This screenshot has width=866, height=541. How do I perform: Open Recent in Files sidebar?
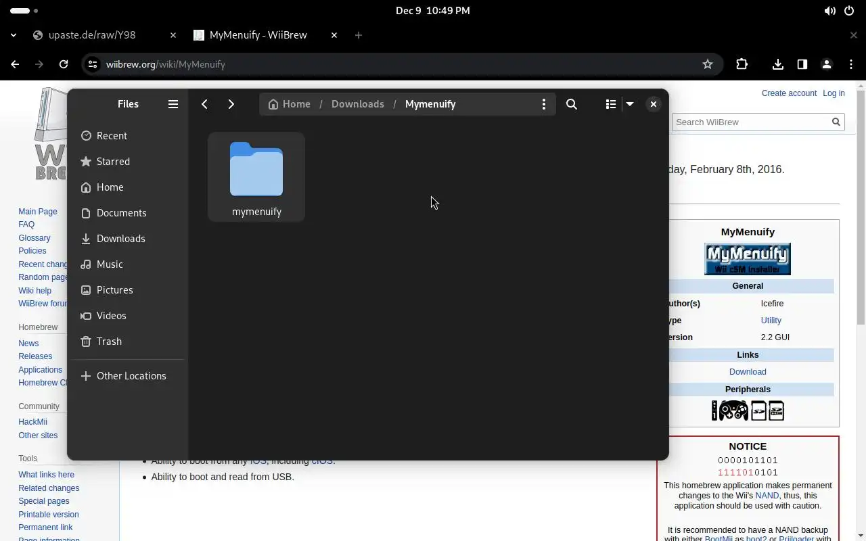coord(128,136)
